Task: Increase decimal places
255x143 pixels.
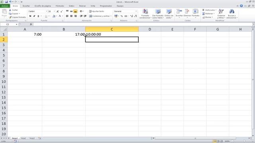Action: (131, 16)
